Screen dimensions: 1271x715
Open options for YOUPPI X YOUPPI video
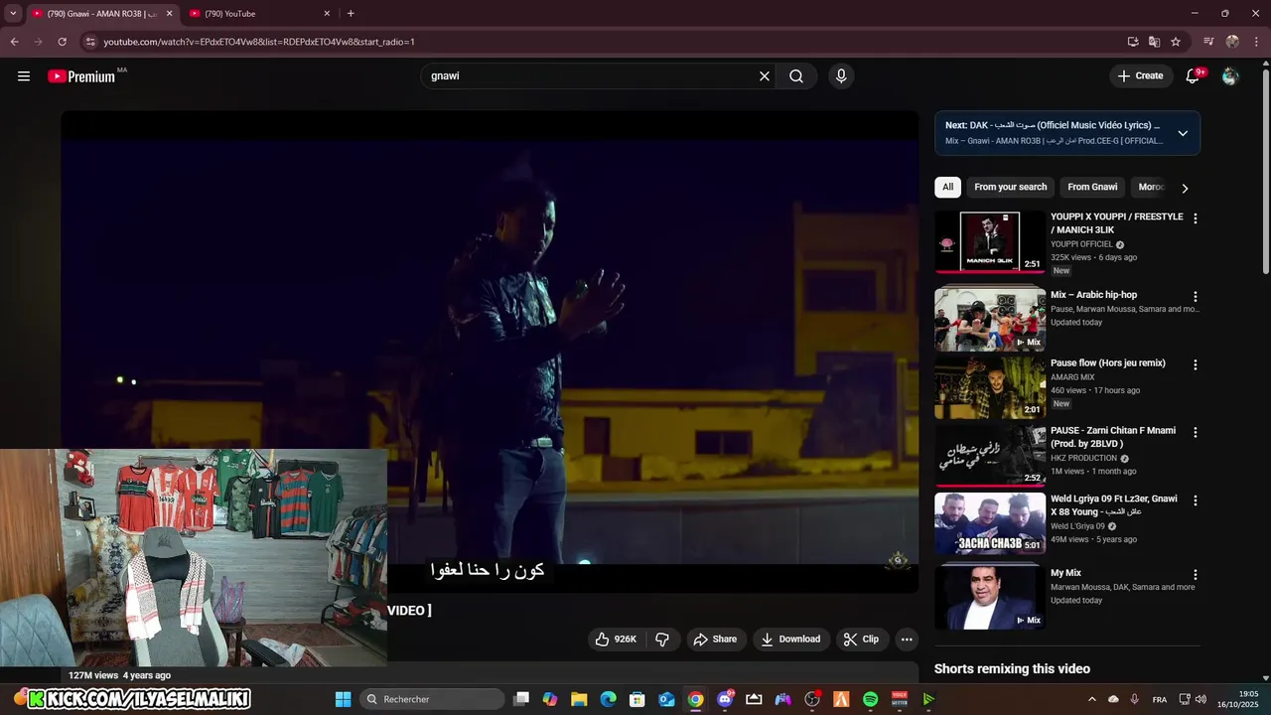tap(1196, 218)
